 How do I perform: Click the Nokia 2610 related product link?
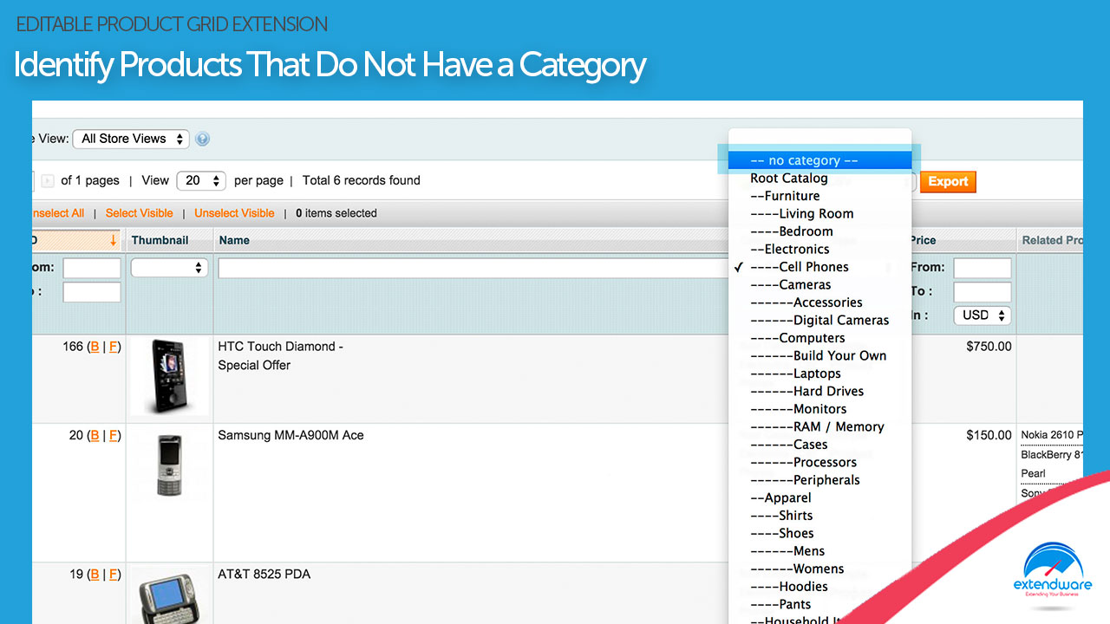[1052, 434]
